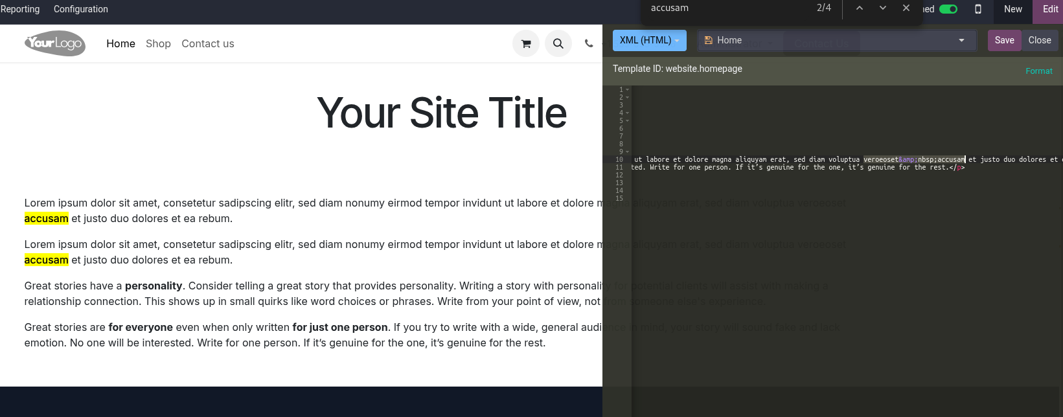Click the search magnifier icon
1063x417 pixels.
point(558,44)
